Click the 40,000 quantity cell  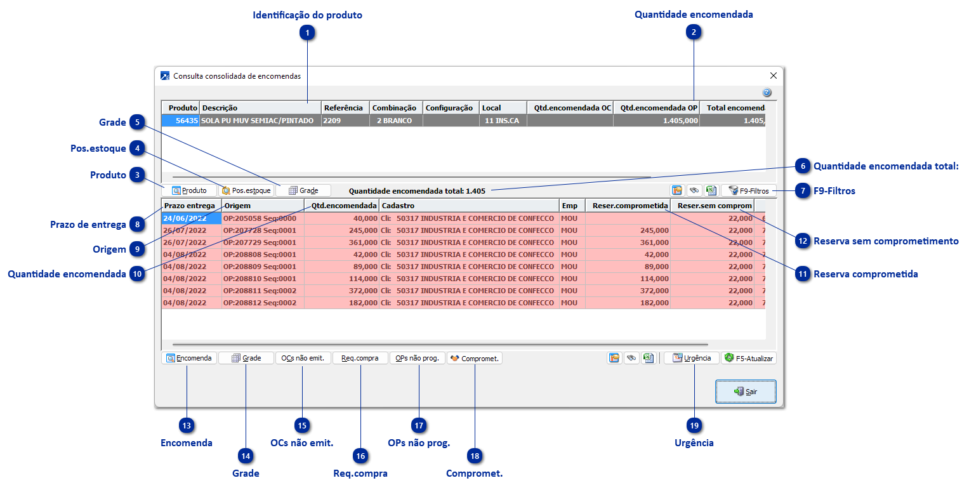pos(342,218)
